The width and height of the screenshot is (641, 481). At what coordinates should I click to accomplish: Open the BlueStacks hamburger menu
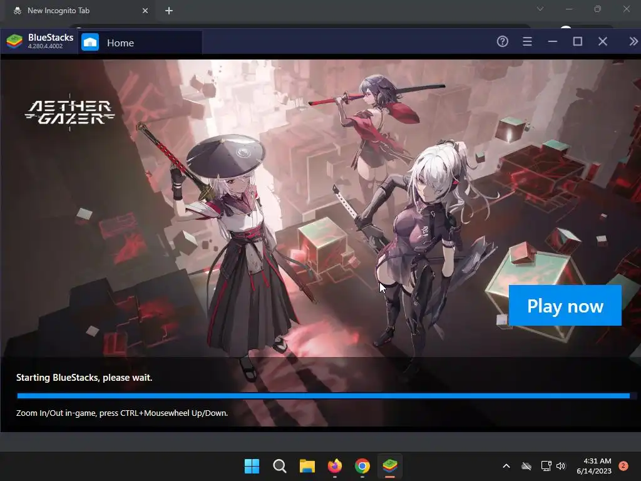[527, 41]
